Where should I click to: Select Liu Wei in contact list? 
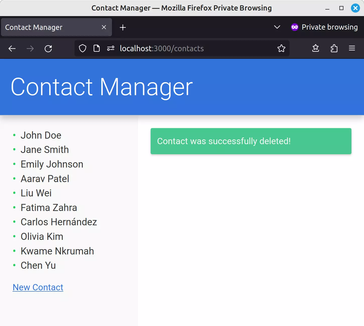(36, 193)
